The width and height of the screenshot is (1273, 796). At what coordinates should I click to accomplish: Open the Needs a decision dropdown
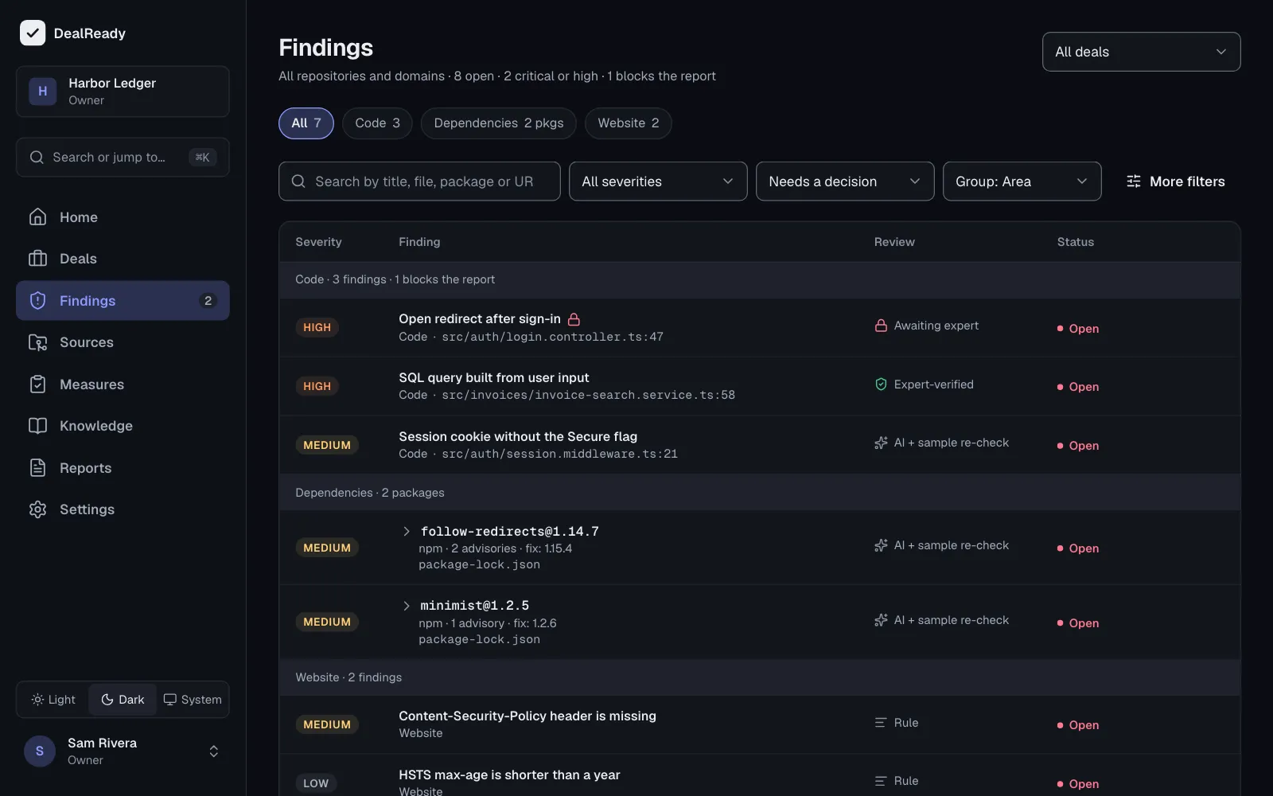click(845, 181)
